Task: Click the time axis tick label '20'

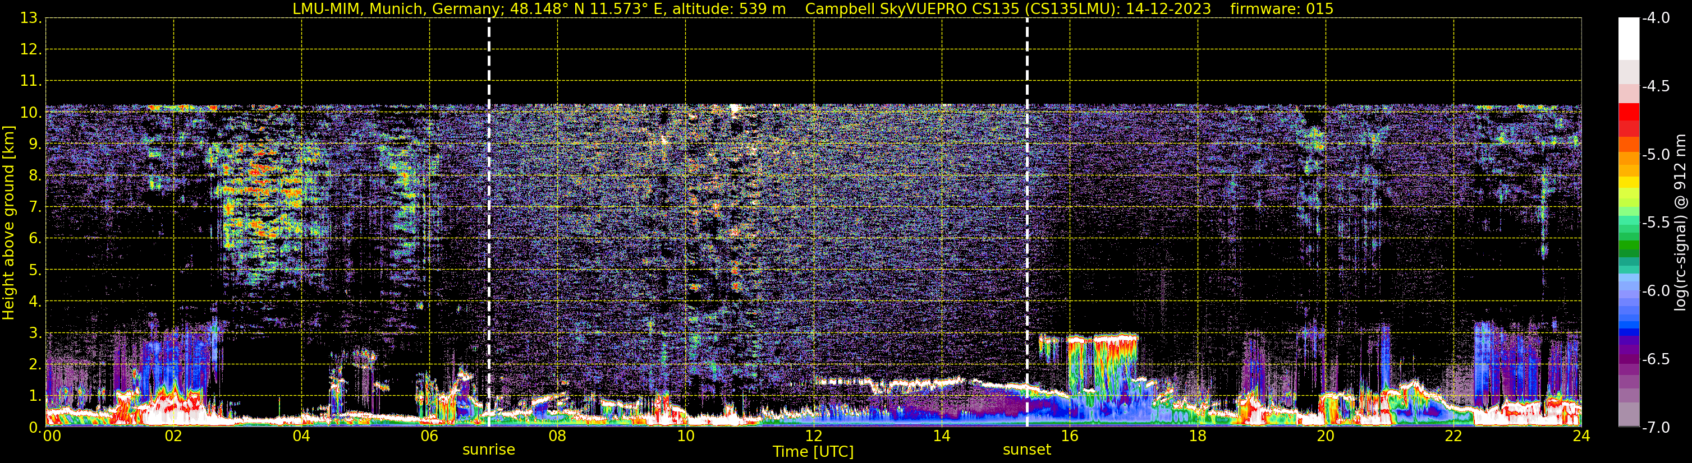Action: click(x=1326, y=437)
